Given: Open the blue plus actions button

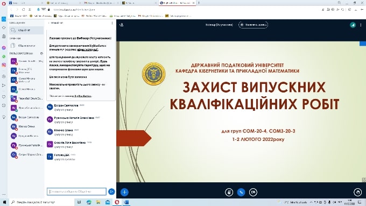Looking at the screenshot, I should [x=124, y=192].
